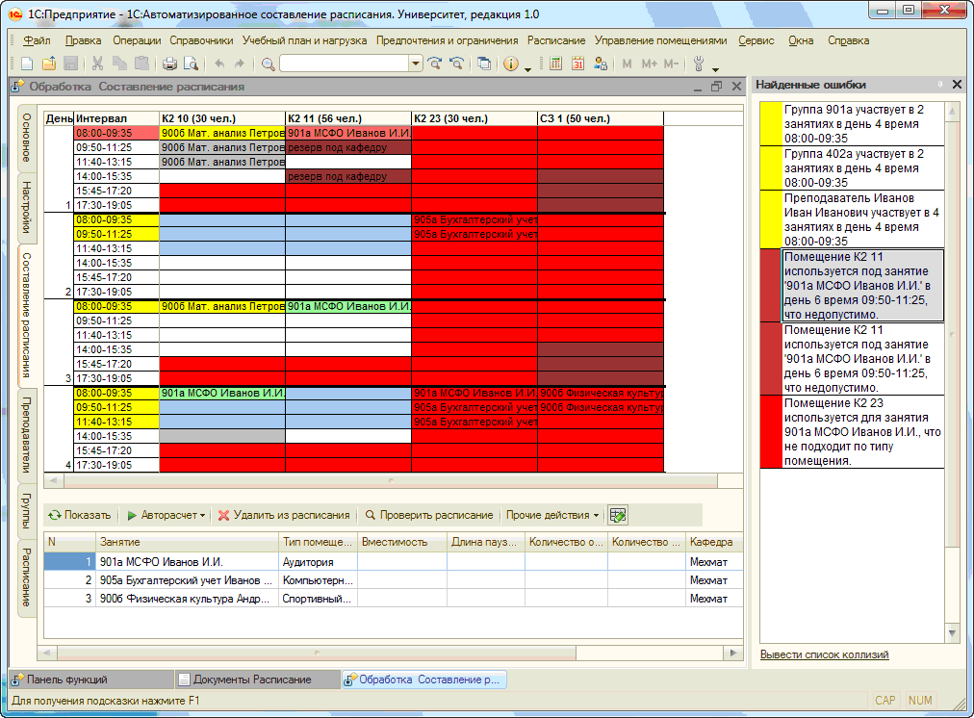Switch to the Преподаватели vertical tab
This screenshot has width=974, height=718.
coord(27,434)
